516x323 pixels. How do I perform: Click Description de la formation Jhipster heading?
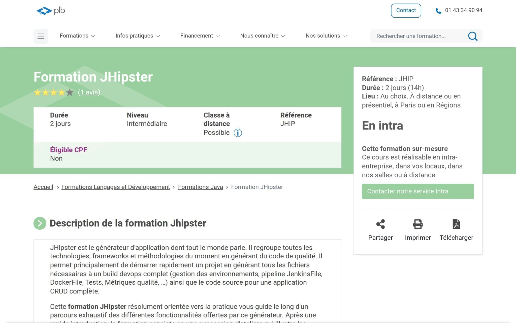pyautogui.click(x=128, y=223)
